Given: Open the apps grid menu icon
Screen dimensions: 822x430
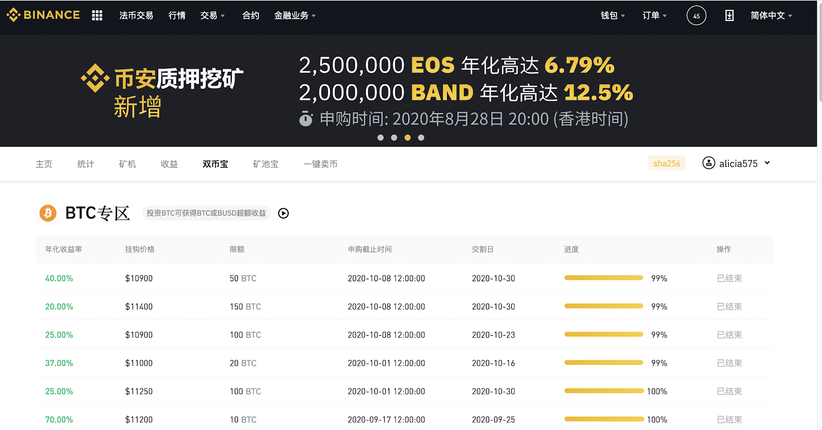Looking at the screenshot, I should [x=97, y=15].
